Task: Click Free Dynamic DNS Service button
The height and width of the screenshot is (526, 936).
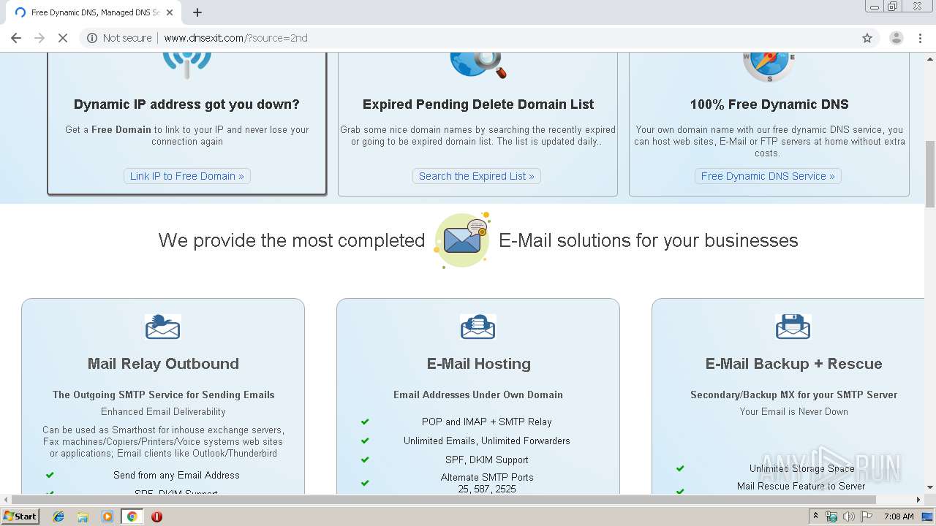Action: coord(768,176)
